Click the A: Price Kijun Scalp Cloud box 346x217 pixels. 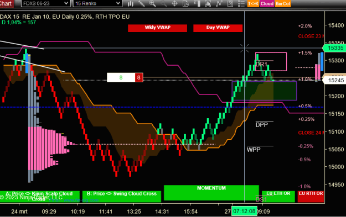click(40, 197)
